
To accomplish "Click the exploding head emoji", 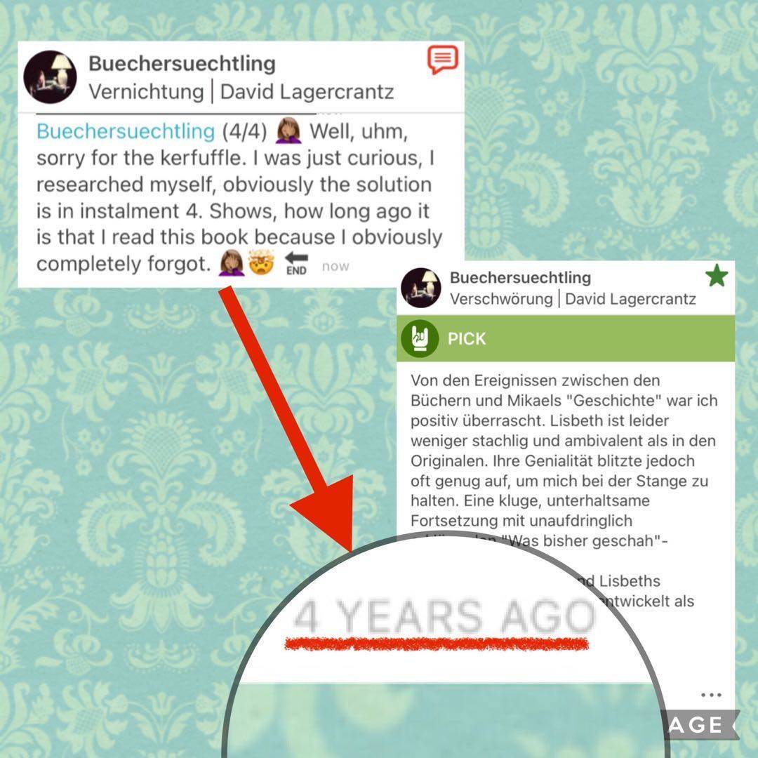I will [262, 263].
